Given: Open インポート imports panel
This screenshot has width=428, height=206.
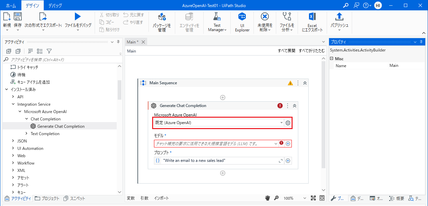Looking at the screenshot, I should [x=162, y=198].
